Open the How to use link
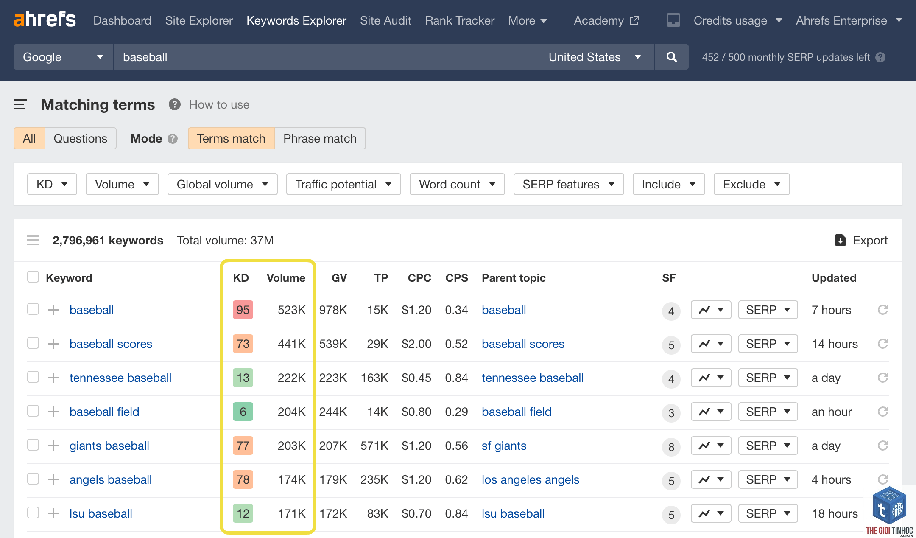The width and height of the screenshot is (916, 538). pos(219,104)
